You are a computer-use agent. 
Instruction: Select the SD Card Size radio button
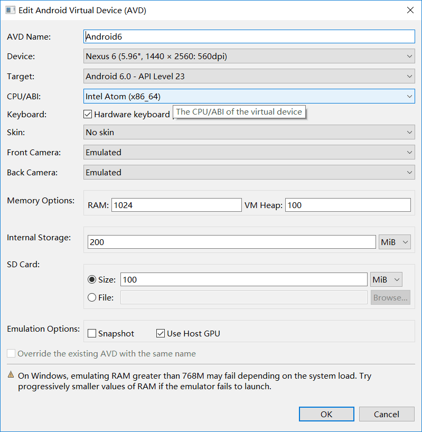(x=92, y=280)
